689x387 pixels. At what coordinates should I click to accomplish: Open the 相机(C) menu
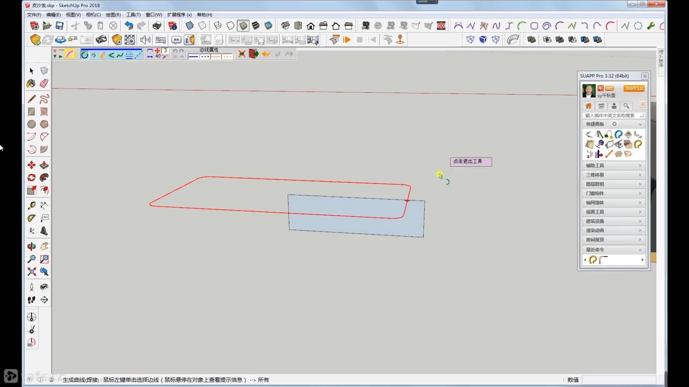(93, 15)
